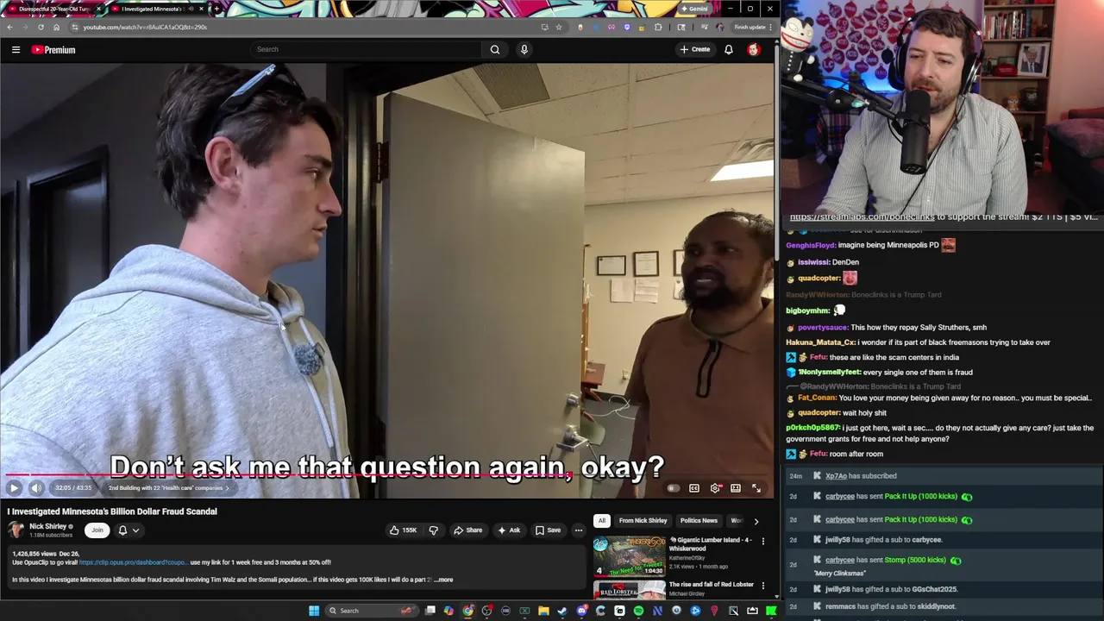Click the address bar URL
Viewport: 1104px width, 621px height.
pyautogui.click(x=145, y=27)
